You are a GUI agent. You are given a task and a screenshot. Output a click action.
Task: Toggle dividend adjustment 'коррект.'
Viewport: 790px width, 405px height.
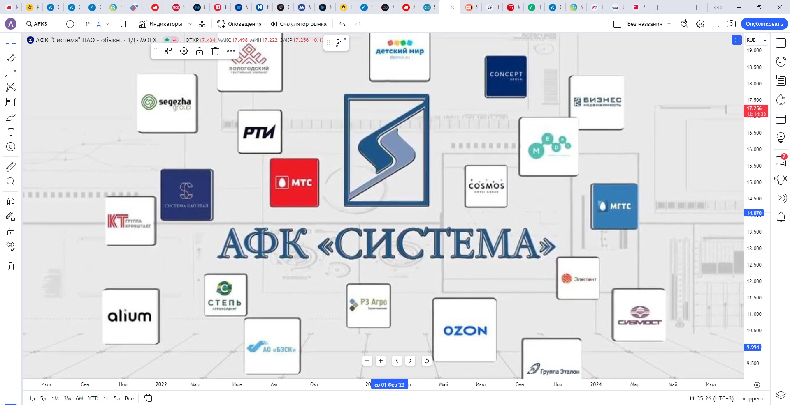coord(754,398)
